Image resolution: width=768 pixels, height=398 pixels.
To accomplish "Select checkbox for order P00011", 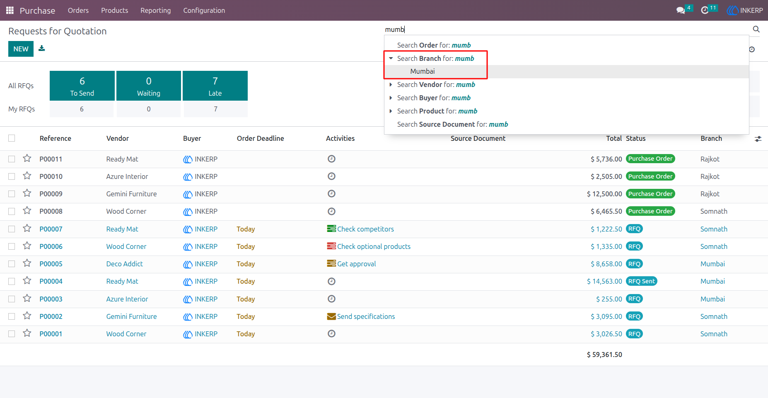I will [12, 159].
